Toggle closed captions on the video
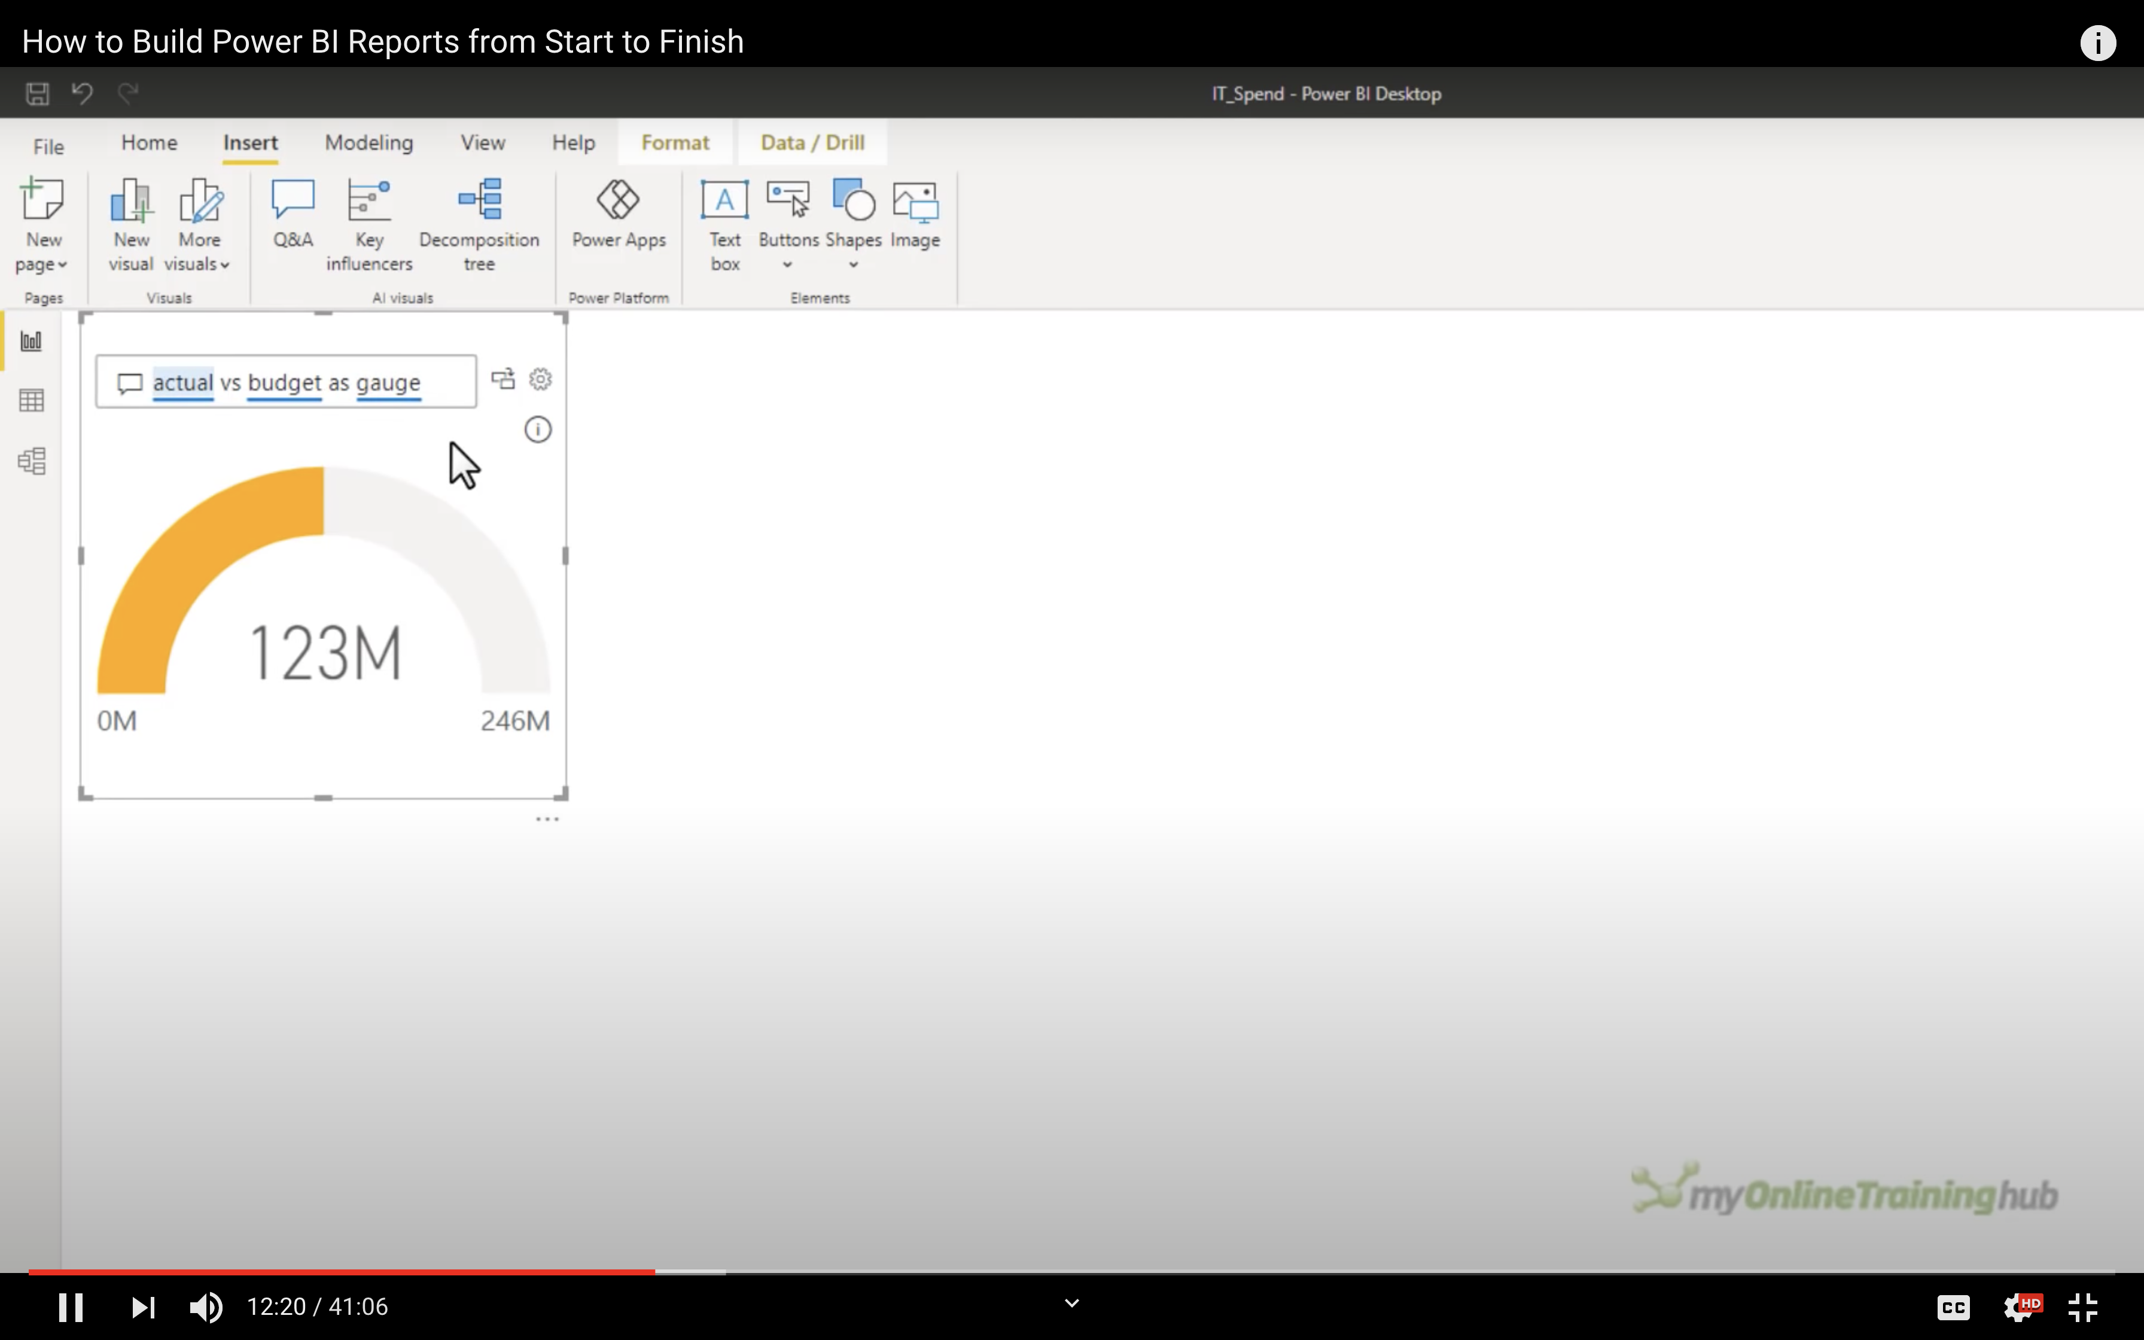 pos(1953,1306)
